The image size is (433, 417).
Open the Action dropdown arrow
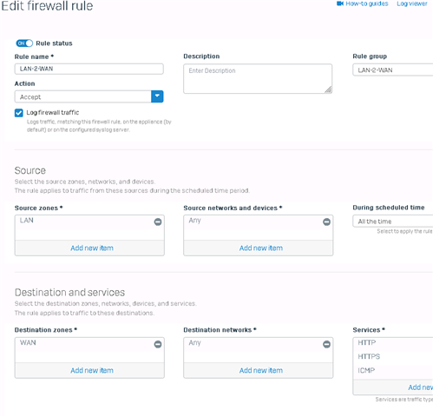157,96
